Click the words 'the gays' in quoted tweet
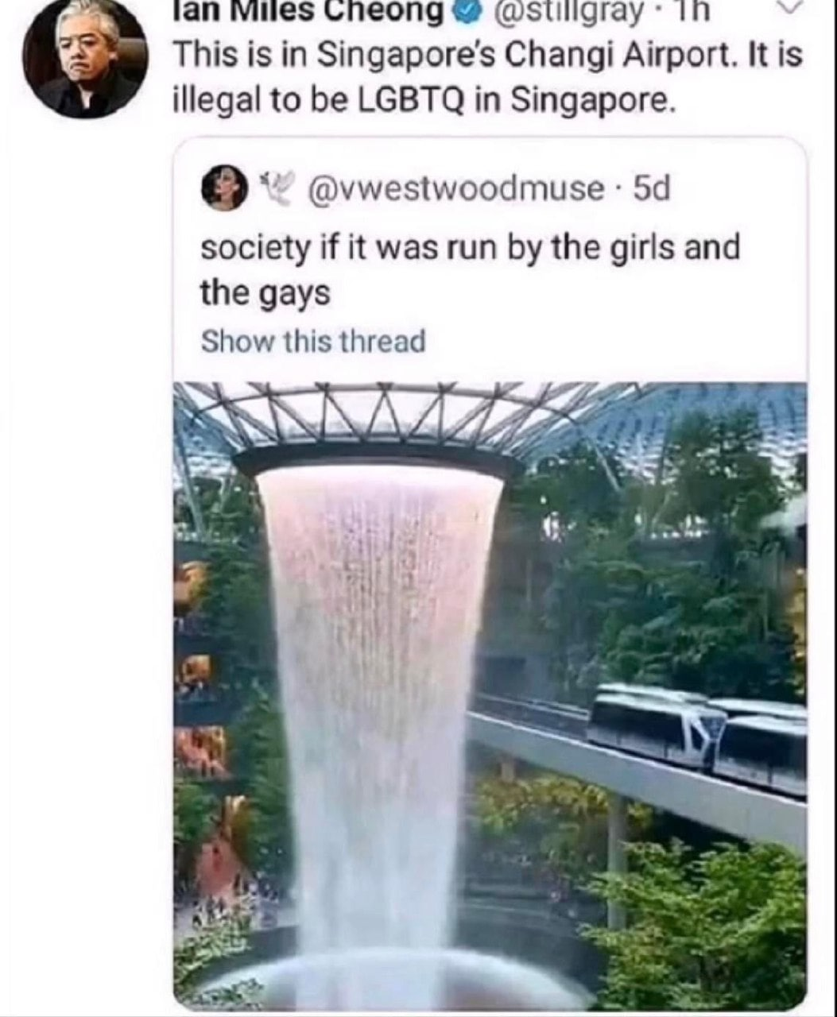Image resolution: width=837 pixels, height=1017 pixels. tap(264, 294)
